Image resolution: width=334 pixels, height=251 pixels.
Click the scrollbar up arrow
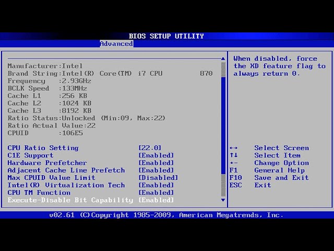(x=224, y=59)
